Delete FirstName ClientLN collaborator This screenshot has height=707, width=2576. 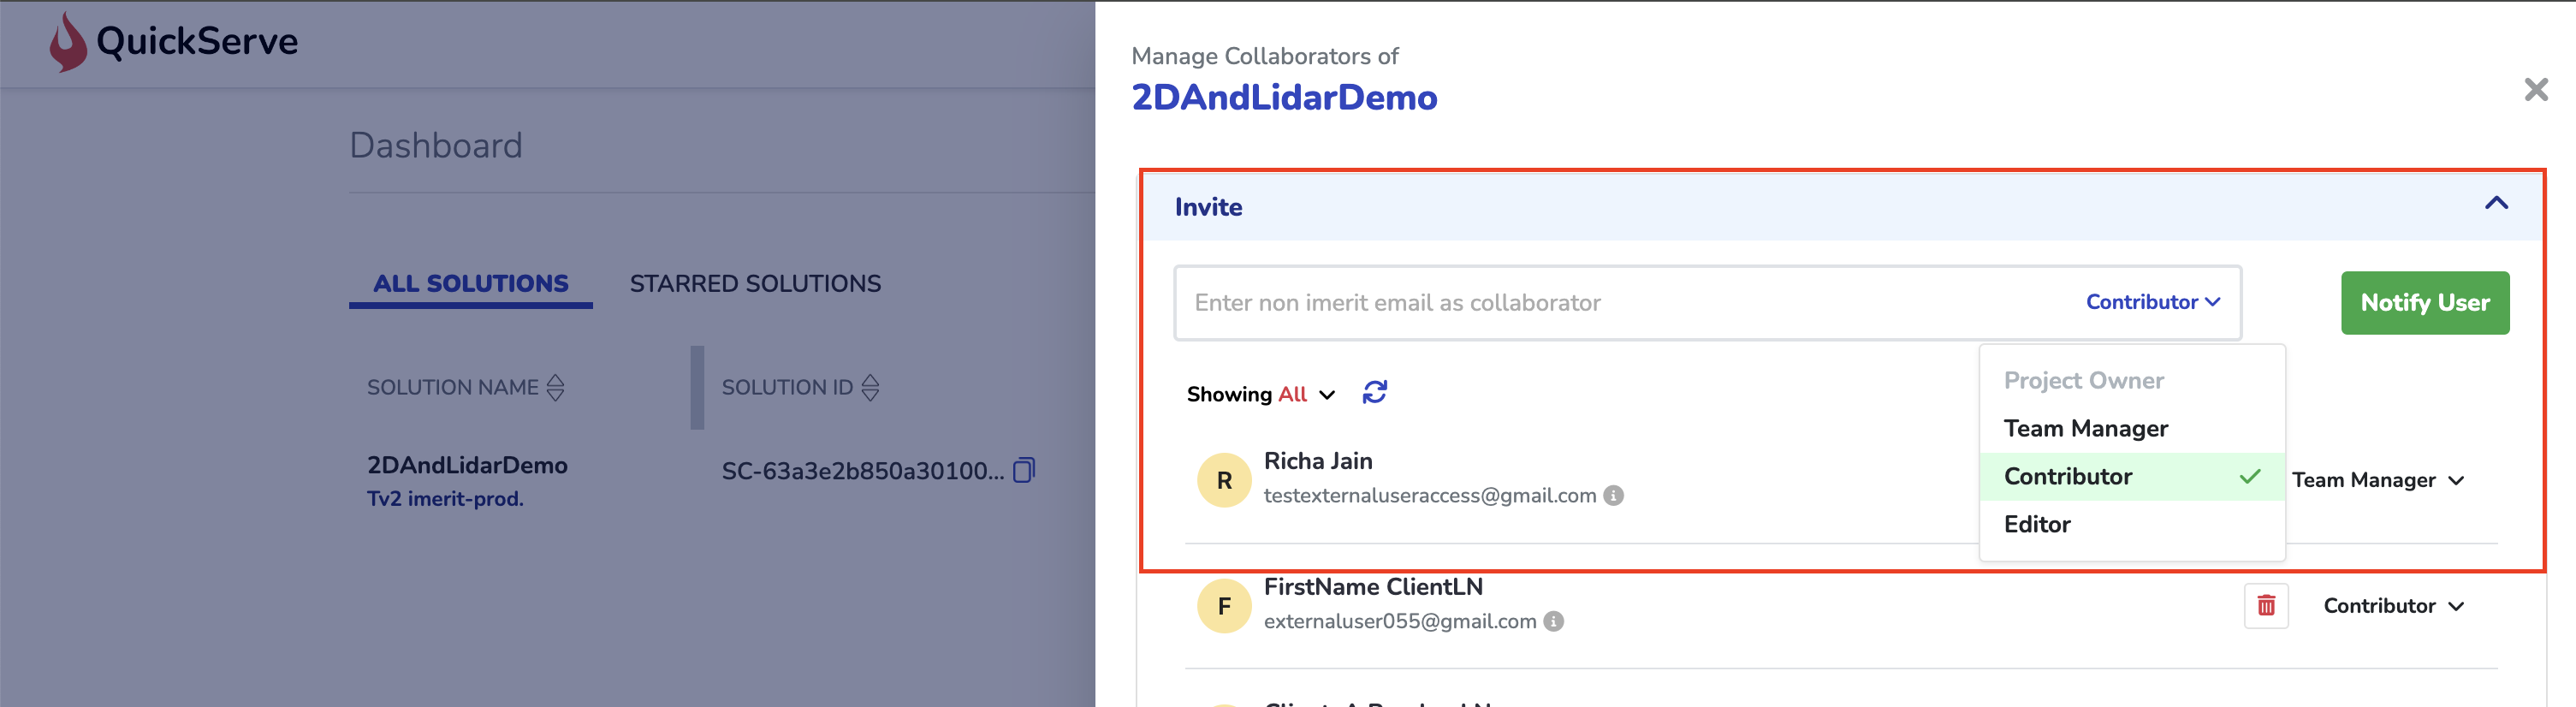(2266, 606)
